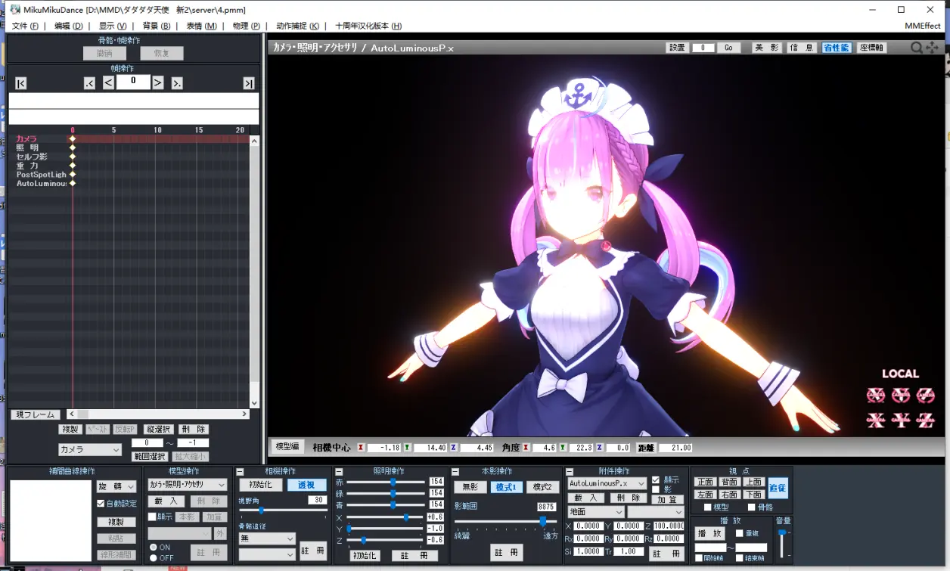
Task: Select the OFF radio button
Action: (x=154, y=557)
